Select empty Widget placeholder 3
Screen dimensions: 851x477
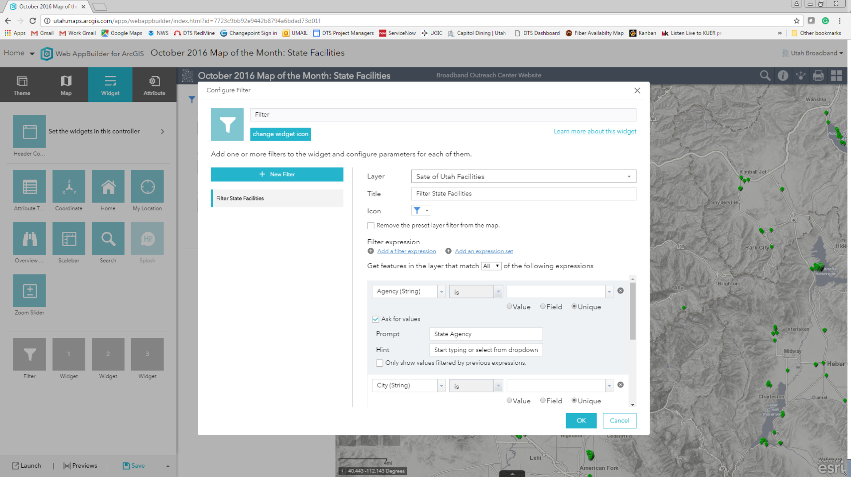click(148, 354)
